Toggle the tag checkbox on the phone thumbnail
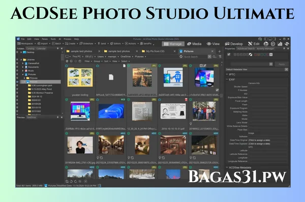 point(217,90)
